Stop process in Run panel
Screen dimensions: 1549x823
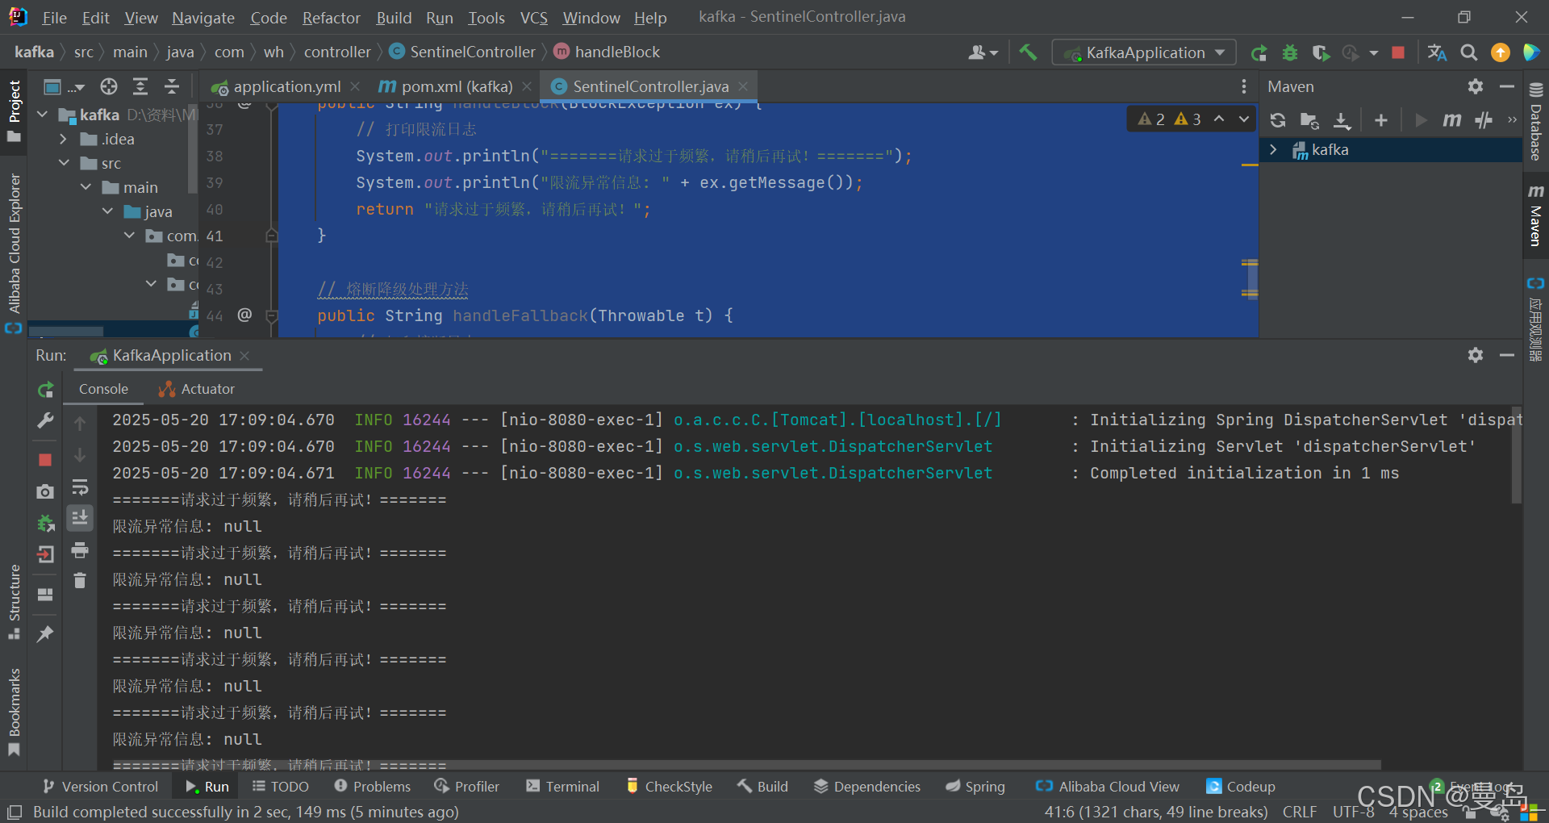coord(45,460)
